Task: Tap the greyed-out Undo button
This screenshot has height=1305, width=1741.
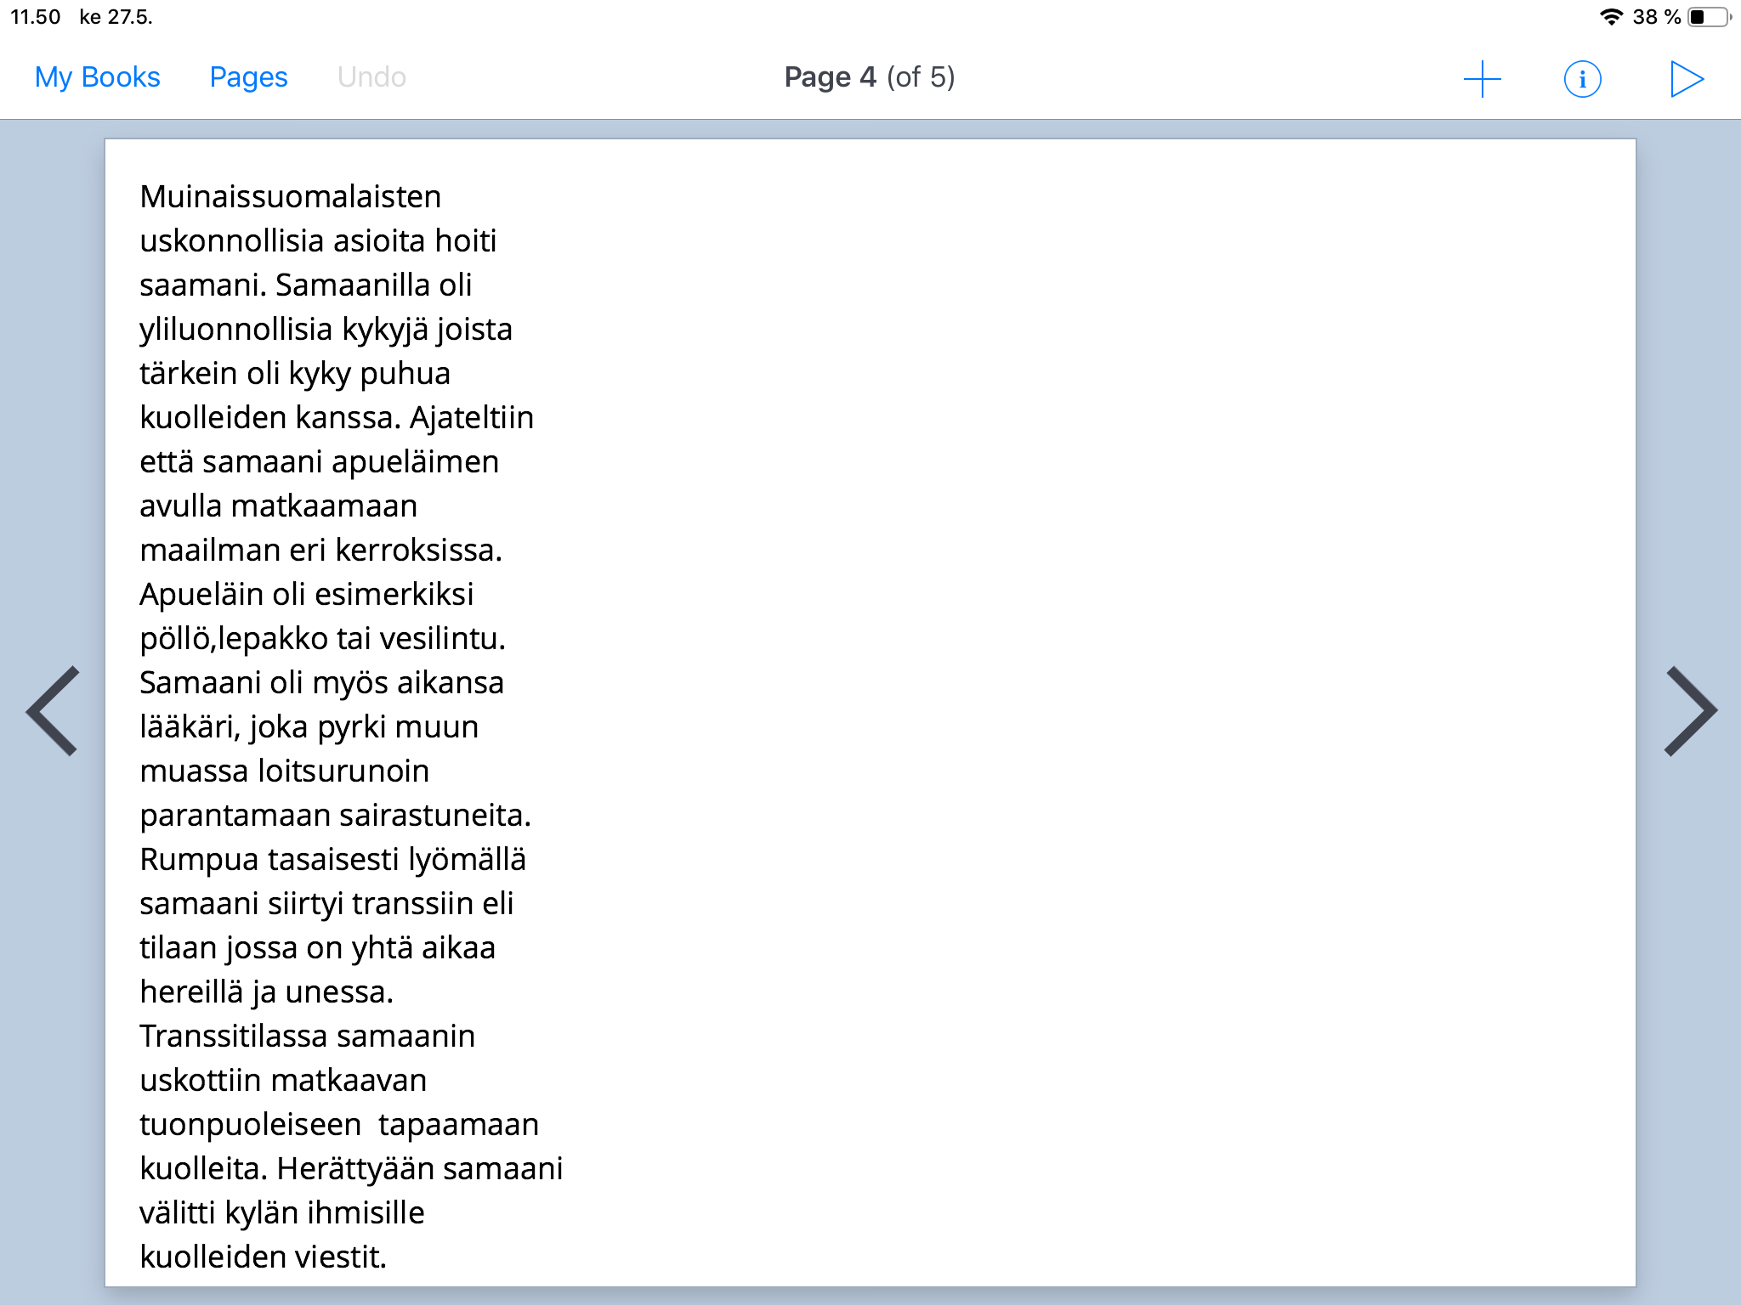Action: coord(371,77)
